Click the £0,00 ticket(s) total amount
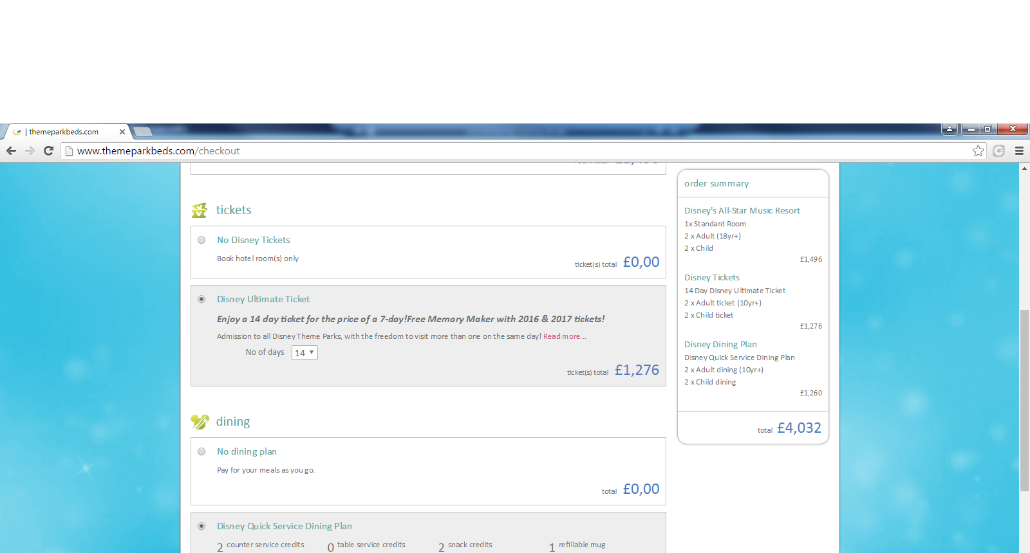Image resolution: width=1030 pixels, height=553 pixels. [641, 262]
